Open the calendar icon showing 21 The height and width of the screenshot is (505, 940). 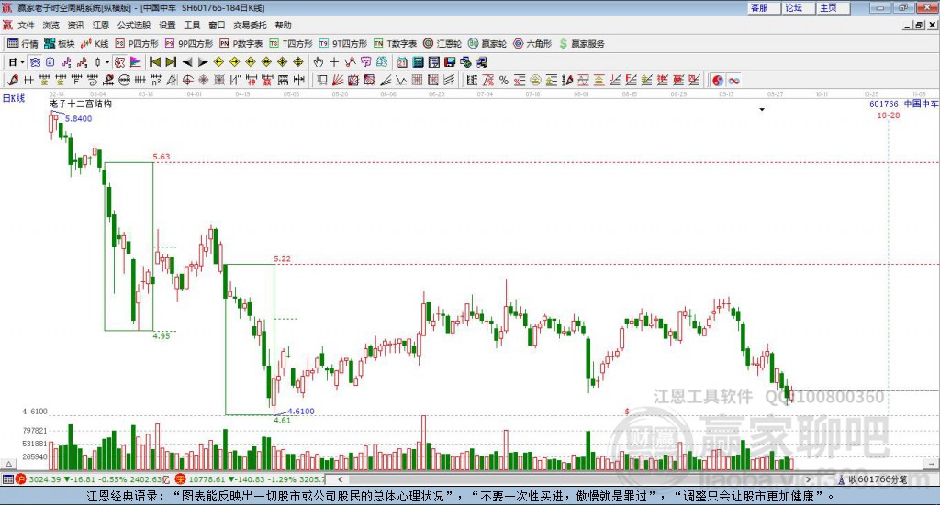(402, 62)
